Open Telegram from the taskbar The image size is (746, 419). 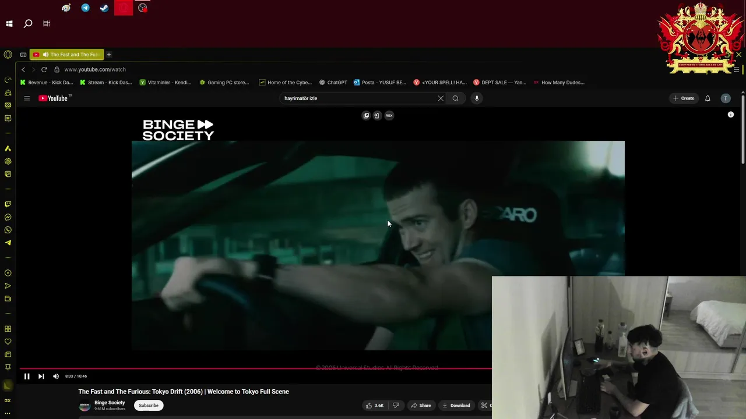(x=85, y=8)
